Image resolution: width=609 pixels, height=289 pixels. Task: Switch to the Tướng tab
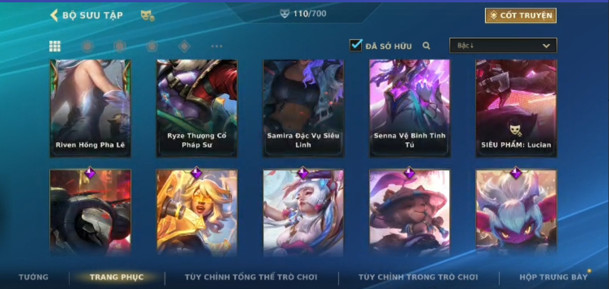(34, 277)
